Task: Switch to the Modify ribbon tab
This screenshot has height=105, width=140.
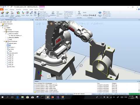Action: pos(42,10)
